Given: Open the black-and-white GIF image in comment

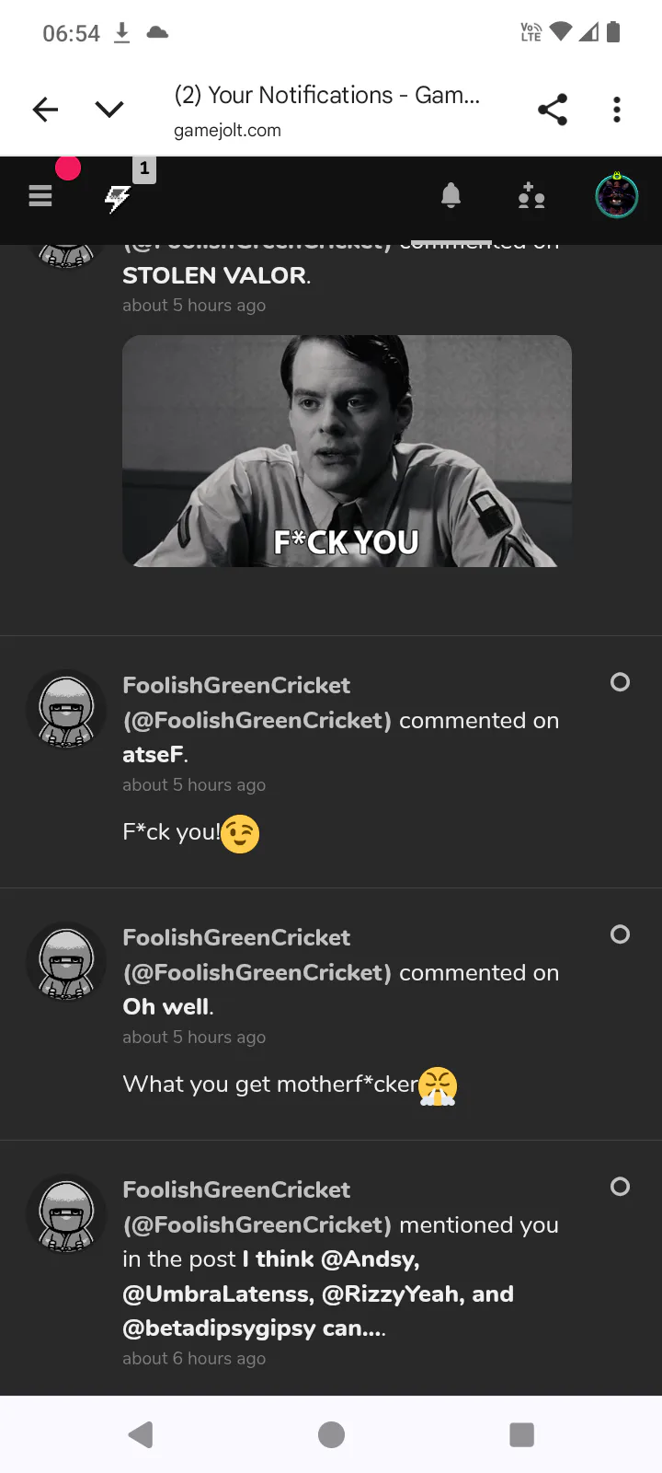Looking at the screenshot, I should click(x=347, y=451).
